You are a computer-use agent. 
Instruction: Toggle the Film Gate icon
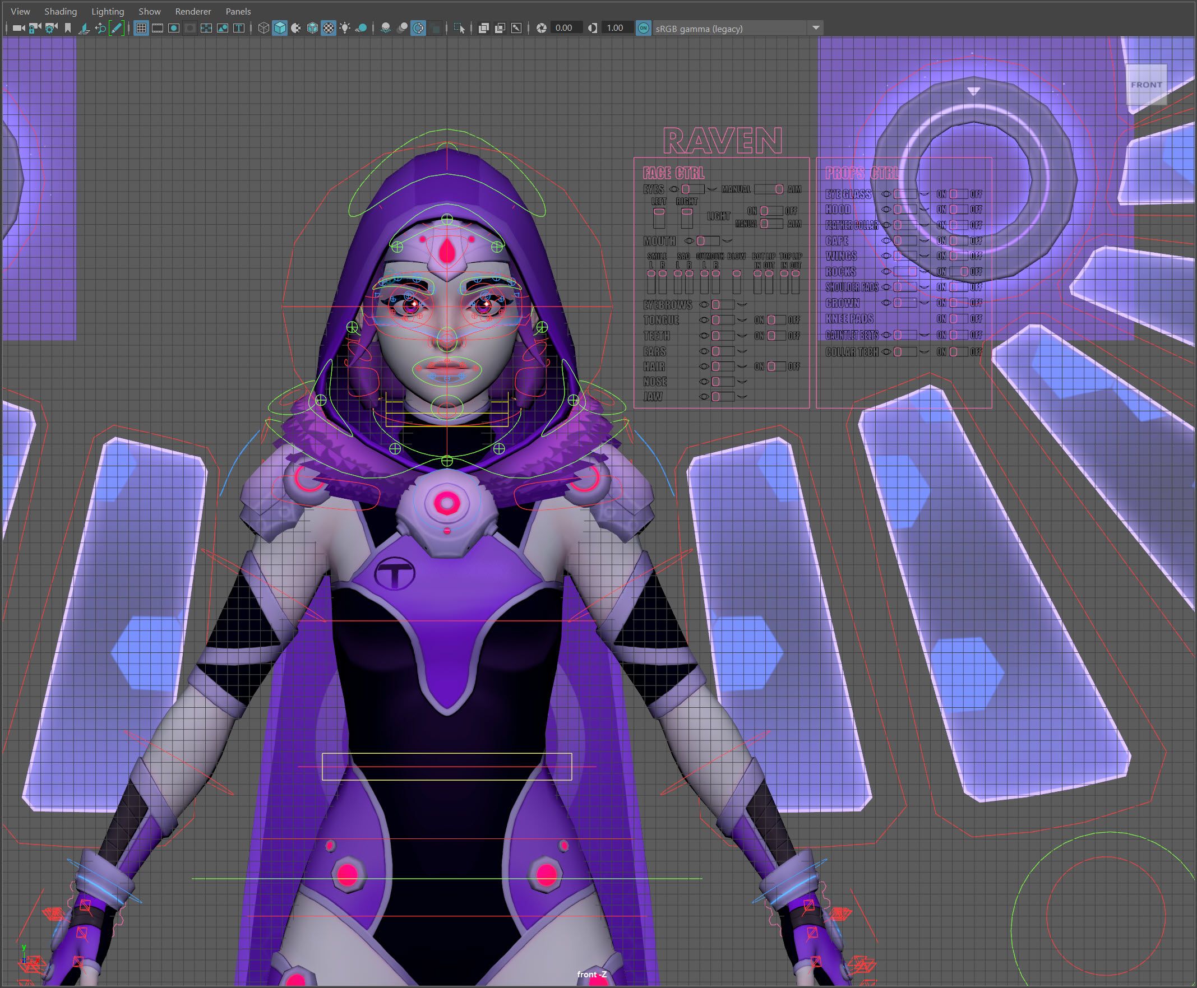tap(158, 28)
